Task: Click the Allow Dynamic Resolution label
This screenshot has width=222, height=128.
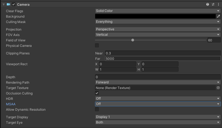Action: tap(26, 110)
